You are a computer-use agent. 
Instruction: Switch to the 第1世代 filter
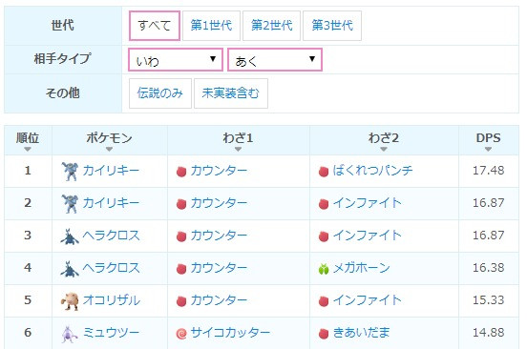[211, 26]
